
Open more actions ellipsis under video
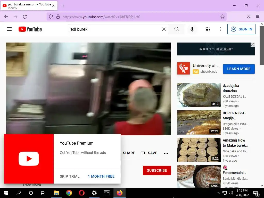(x=166, y=153)
